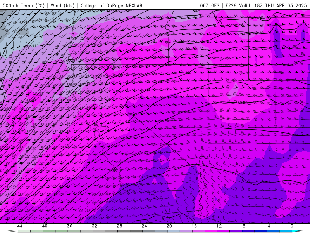Click the '-36' color scale label
The height and width of the screenshot is (233, 310).
68,226
